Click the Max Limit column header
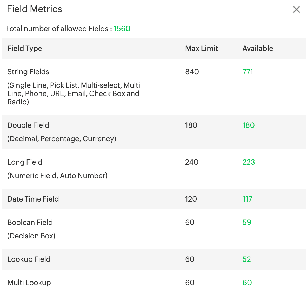307x295 pixels. coord(201,48)
